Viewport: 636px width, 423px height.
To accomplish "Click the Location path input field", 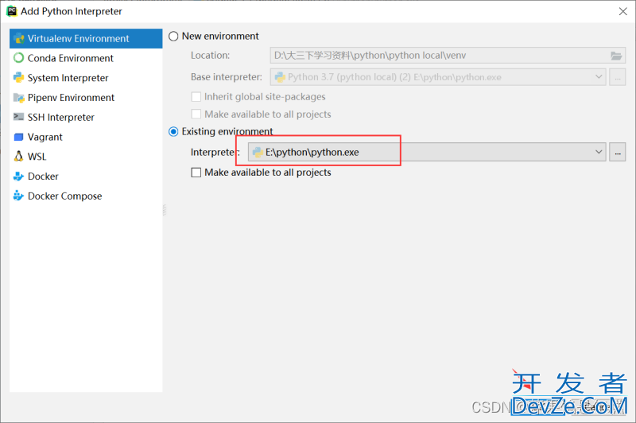I will coord(448,56).
